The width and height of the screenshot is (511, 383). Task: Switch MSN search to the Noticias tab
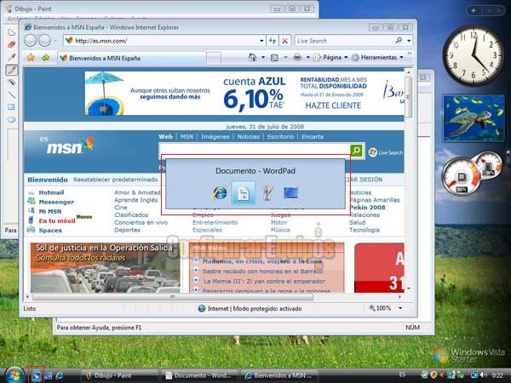click(249, 137)
